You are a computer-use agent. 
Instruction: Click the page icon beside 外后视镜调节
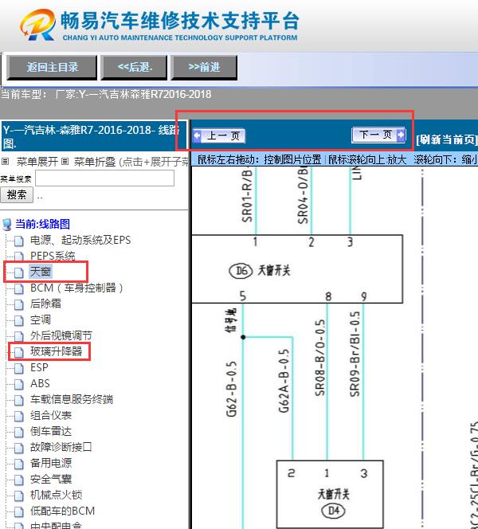[x=19, y=337]
